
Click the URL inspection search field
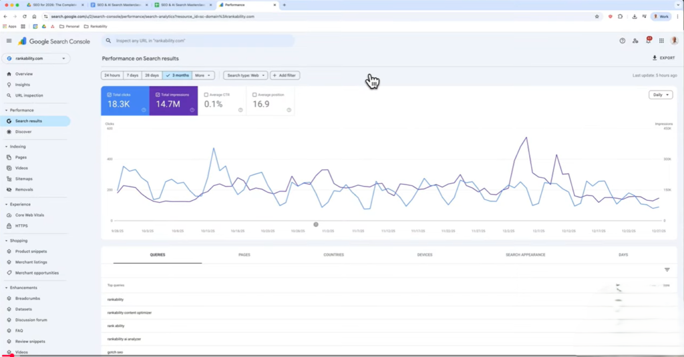pyautogui.click(x=200, y=41)
